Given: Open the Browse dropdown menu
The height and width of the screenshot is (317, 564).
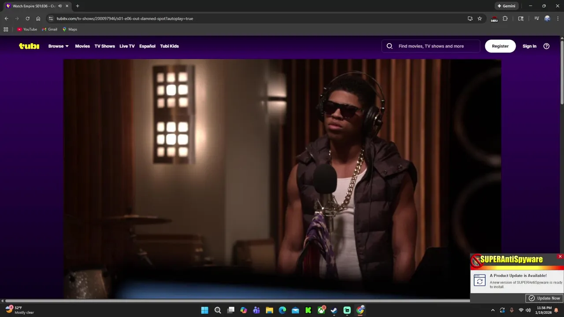Looking at the screenshot, I should tap(58, 46).
